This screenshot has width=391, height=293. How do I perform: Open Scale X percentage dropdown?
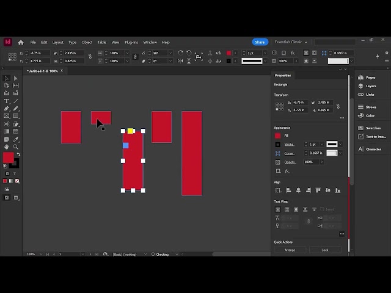coord(127,53)
